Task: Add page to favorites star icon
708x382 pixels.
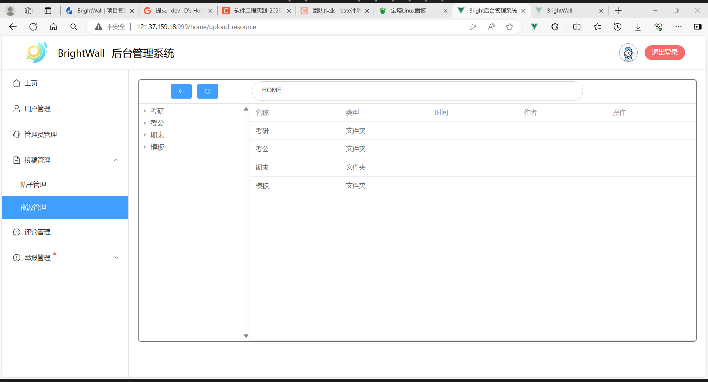Action: 510,27
